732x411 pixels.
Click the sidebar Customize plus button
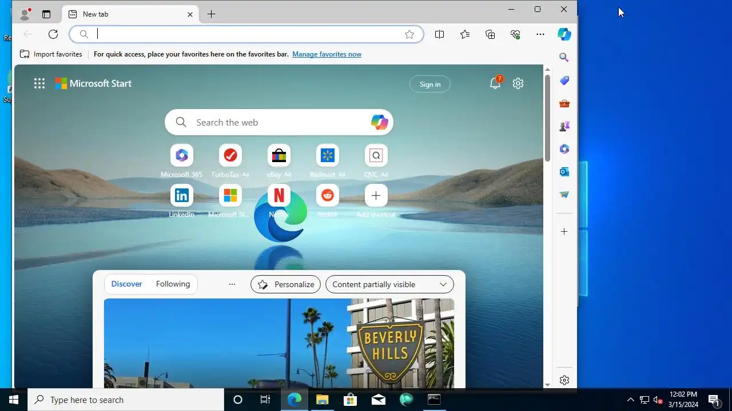pos(564,232)
